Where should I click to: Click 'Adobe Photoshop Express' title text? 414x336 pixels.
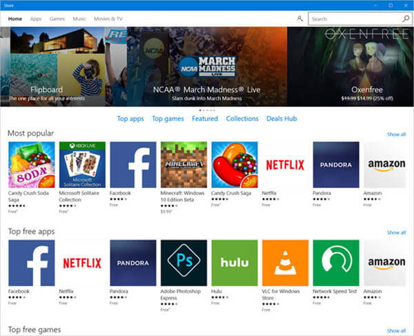181,295
